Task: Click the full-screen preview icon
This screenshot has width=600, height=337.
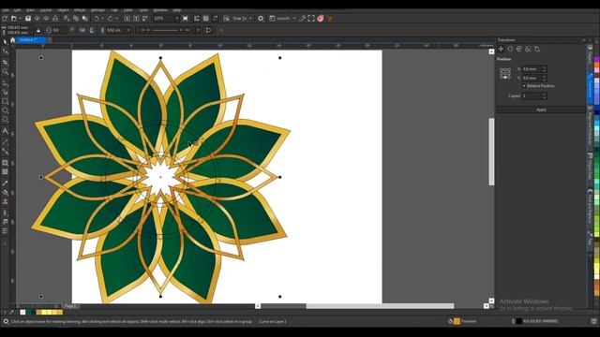Action: click(311, 19)
